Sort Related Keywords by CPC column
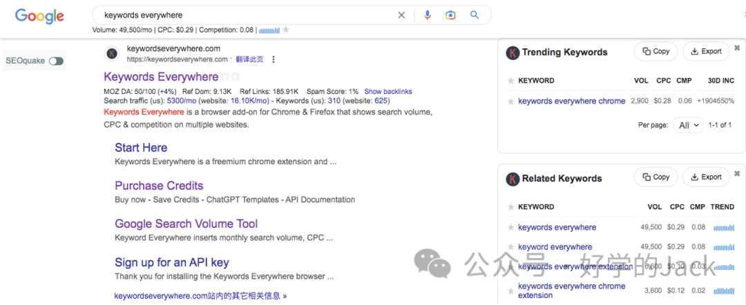746x305 pixels. (x=676, y=206)
